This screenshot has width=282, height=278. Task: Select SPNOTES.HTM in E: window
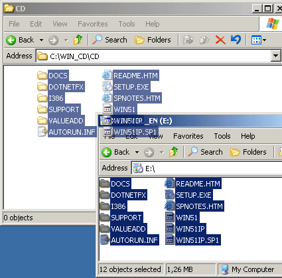tap(194, 206)
